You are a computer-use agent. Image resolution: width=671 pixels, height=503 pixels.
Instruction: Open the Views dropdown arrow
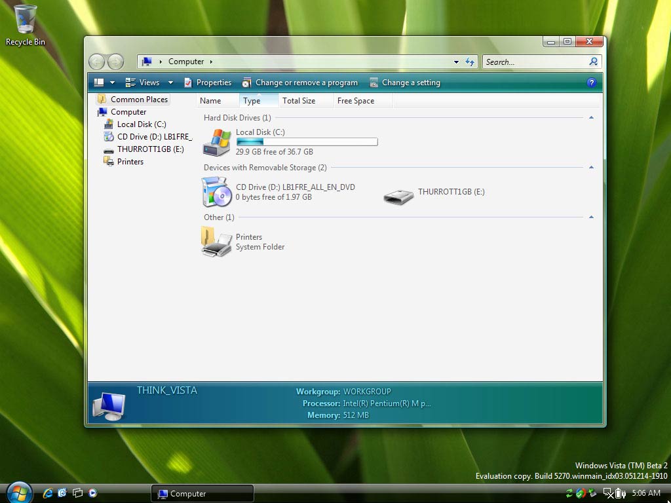pyautogui.click(x=170, y=83)
